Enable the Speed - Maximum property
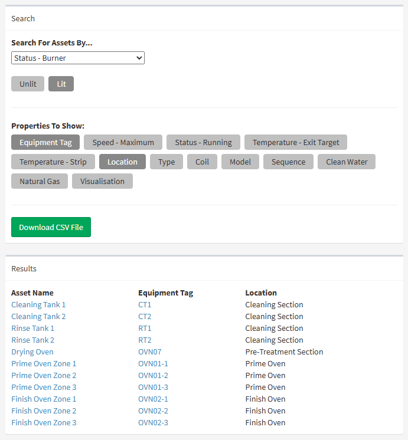 [123, 142]
